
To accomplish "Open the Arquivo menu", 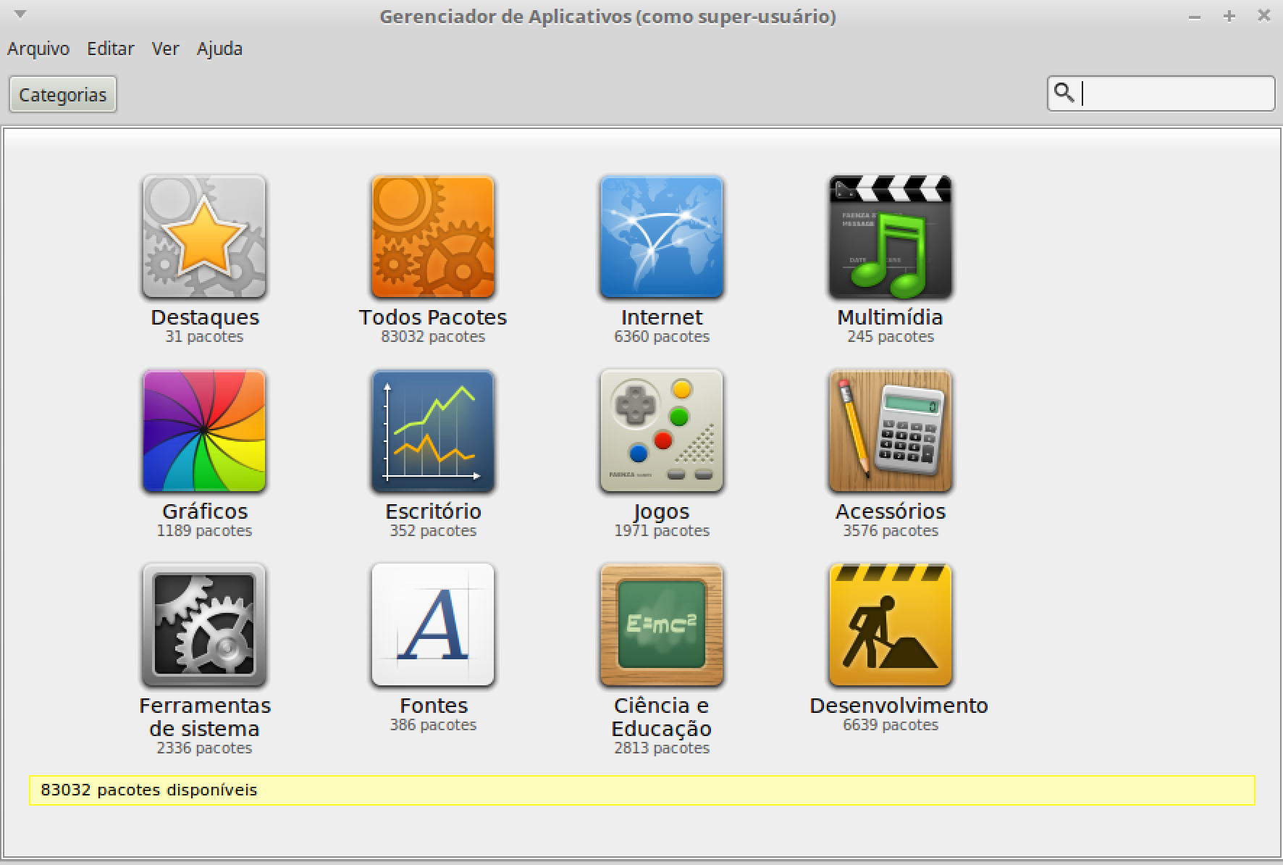I will pyautogui.click(x=38, y=49).
